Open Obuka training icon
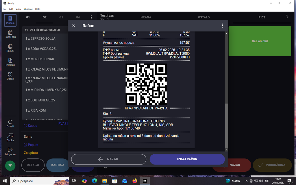The height and width of the screenshot is (185, 296). [10, 137]
